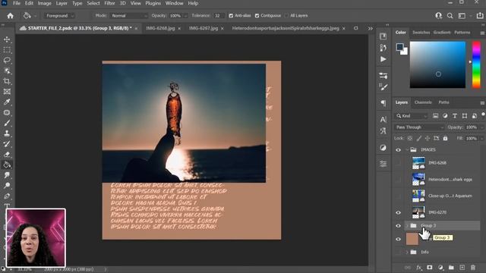Open the Adjustments panel icon
This screenshot has width=486, height=273.
point(383,148)
